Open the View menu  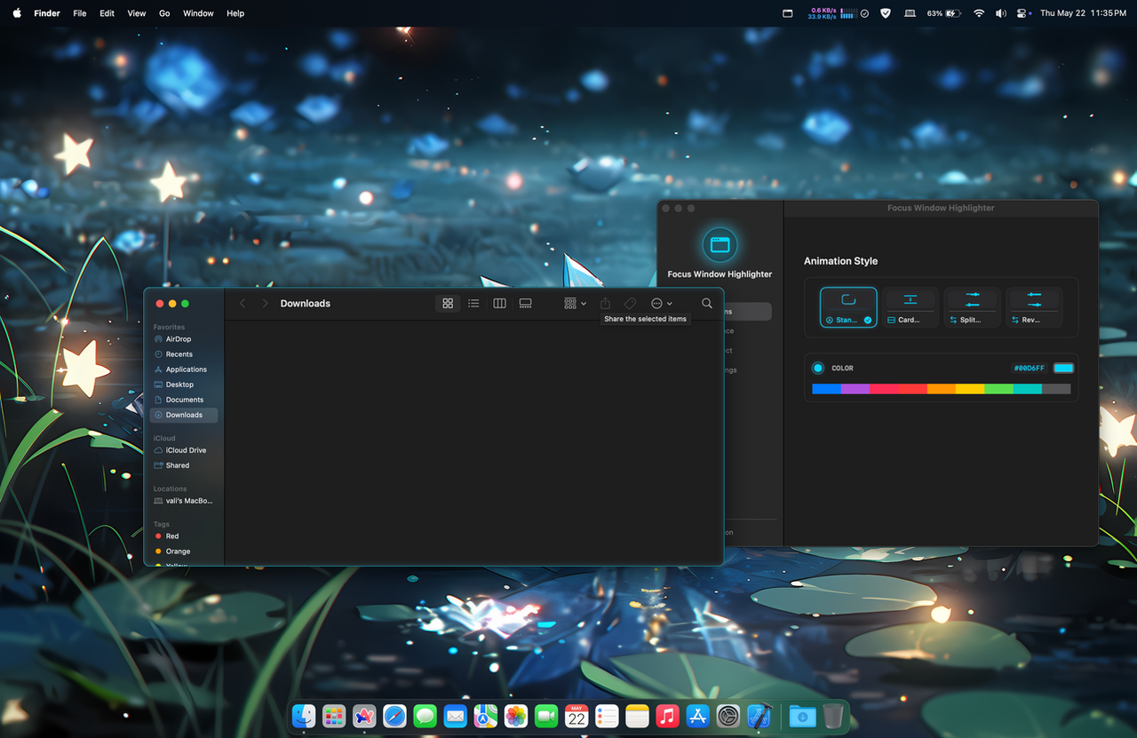137,13
